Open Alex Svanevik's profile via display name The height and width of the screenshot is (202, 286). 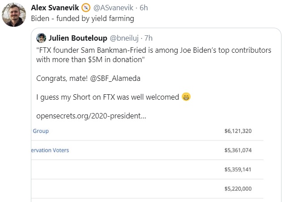[x=55, y=8]
